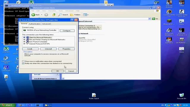Collapse the Details panel chevron
Image resolution: width=190 pixels, height=107 pixels.
tap(57, 74)
